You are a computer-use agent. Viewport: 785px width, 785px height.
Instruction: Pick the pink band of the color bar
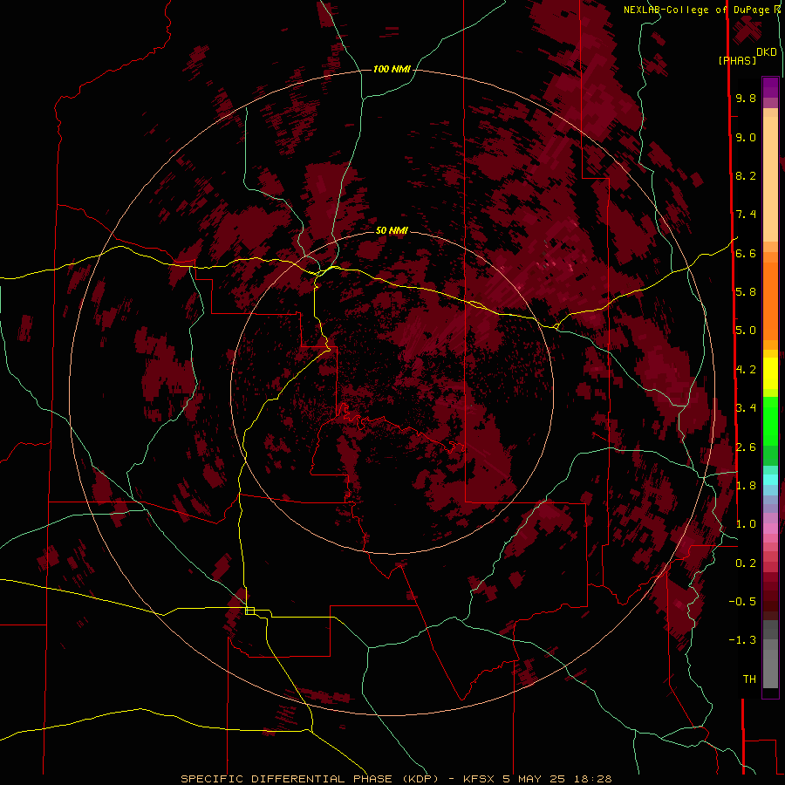coord(770,529)
